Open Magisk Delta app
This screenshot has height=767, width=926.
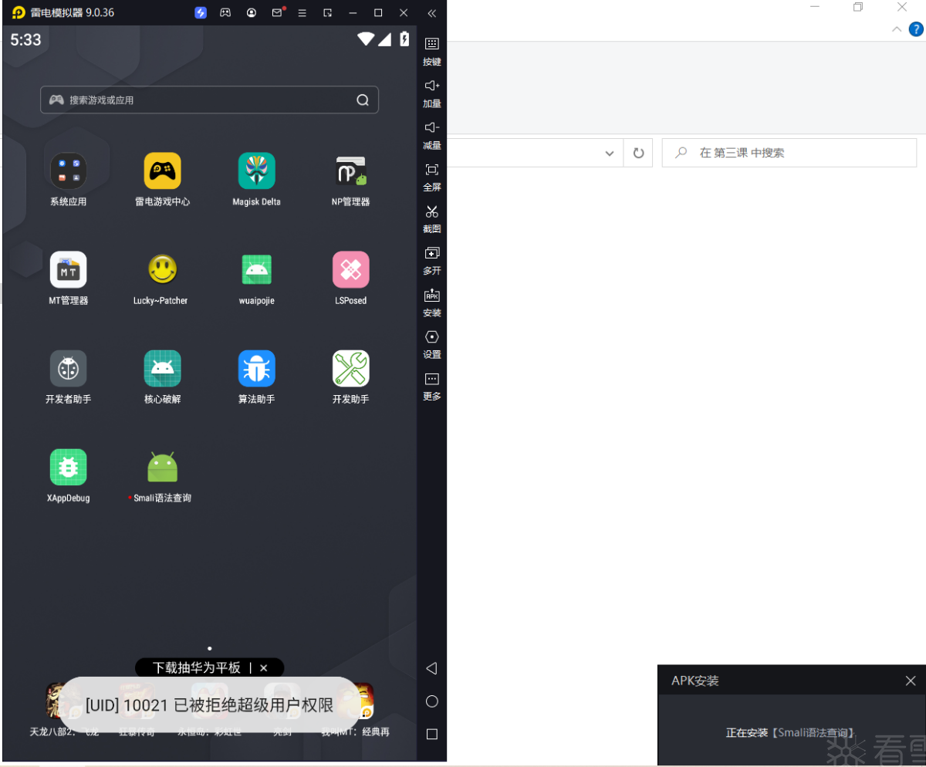click(x=256, y=171)
